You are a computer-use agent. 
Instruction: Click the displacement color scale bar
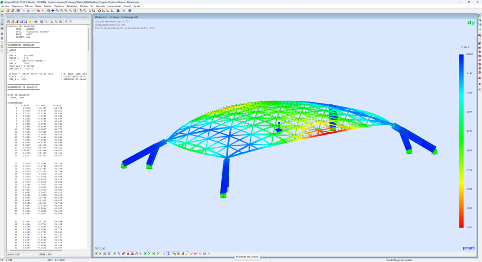point(461,141)
